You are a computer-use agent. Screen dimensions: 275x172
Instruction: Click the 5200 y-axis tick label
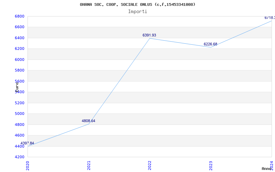tap(20, 103)
